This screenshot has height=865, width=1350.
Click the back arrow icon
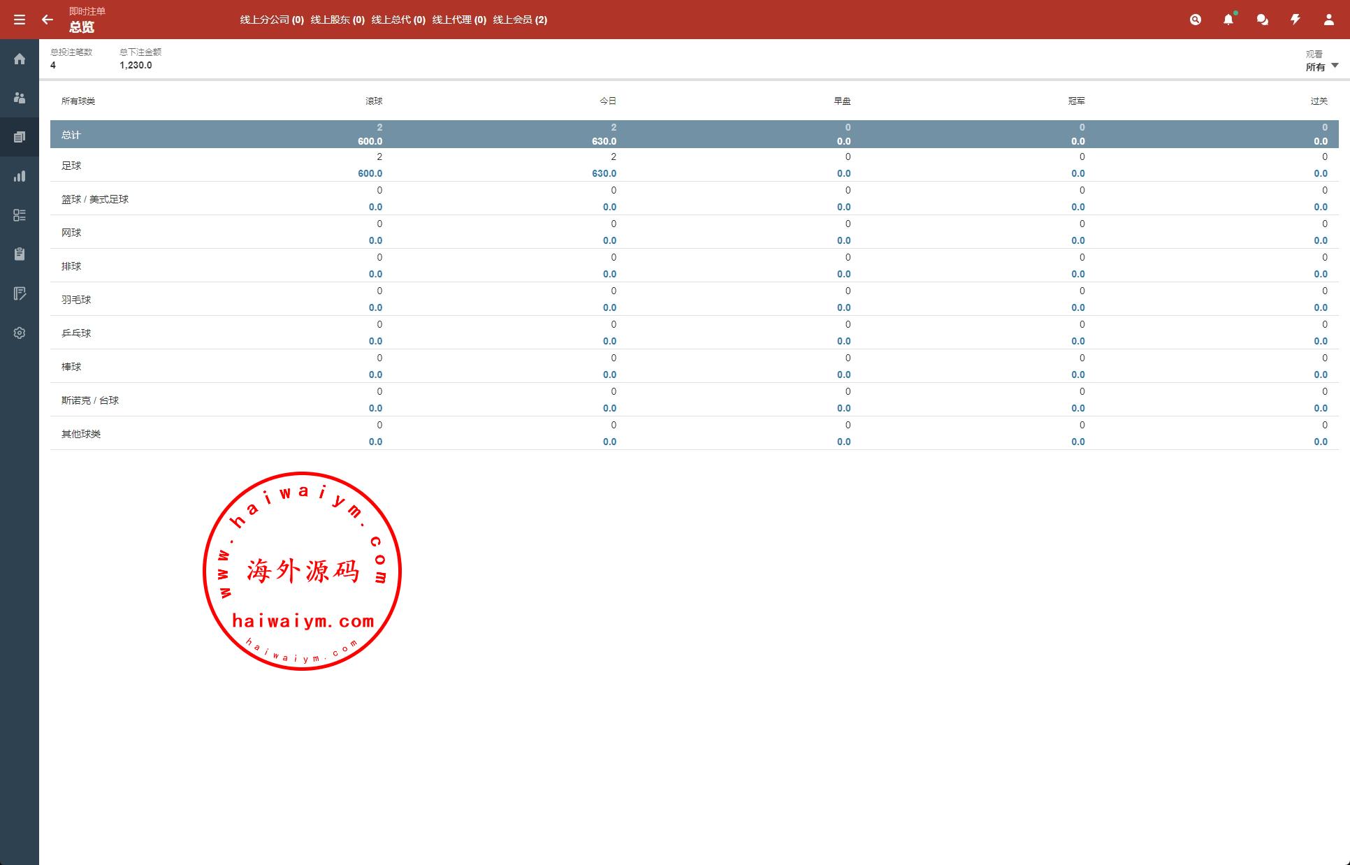pyautogui.click(x=48, y=20)
